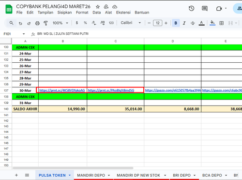Screen dimensions: 242x180
Task: Open version history clock icon
Action: [191, 8]
